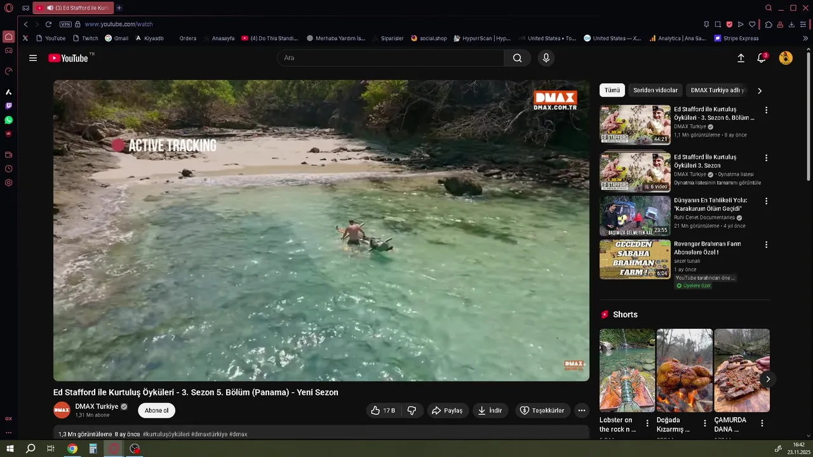Open options for the Ed Stafford 3. Sezon playlist

766,157
